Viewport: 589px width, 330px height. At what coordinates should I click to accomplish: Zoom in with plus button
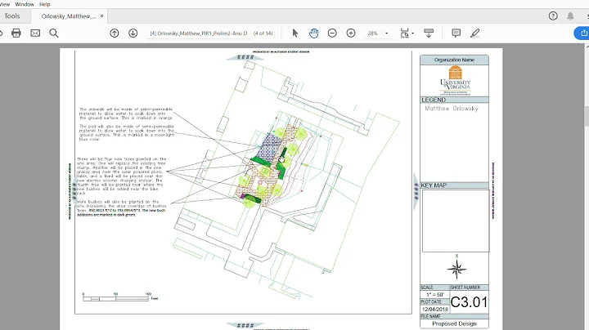(351, 33)
